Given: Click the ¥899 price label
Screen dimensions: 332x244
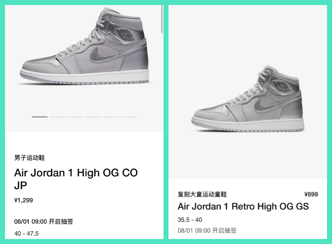Looking at the screenshot, I should (x=311, y=194).
